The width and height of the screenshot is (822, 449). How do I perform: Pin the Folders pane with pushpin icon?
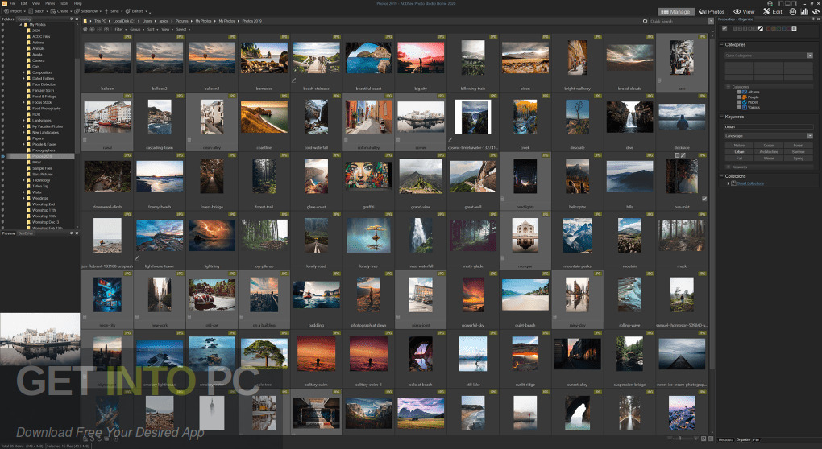(x=71, y=19)
